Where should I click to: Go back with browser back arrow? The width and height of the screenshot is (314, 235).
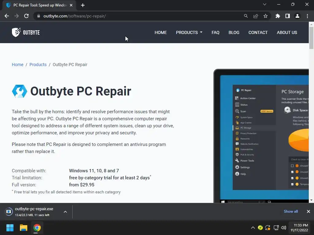[x=7, y=16]
